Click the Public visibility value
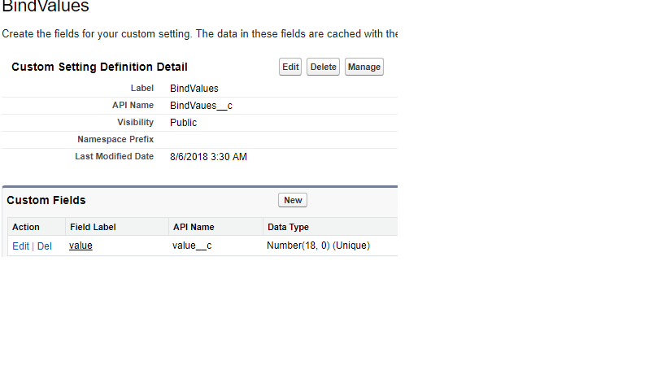 (x=183, y=123)
